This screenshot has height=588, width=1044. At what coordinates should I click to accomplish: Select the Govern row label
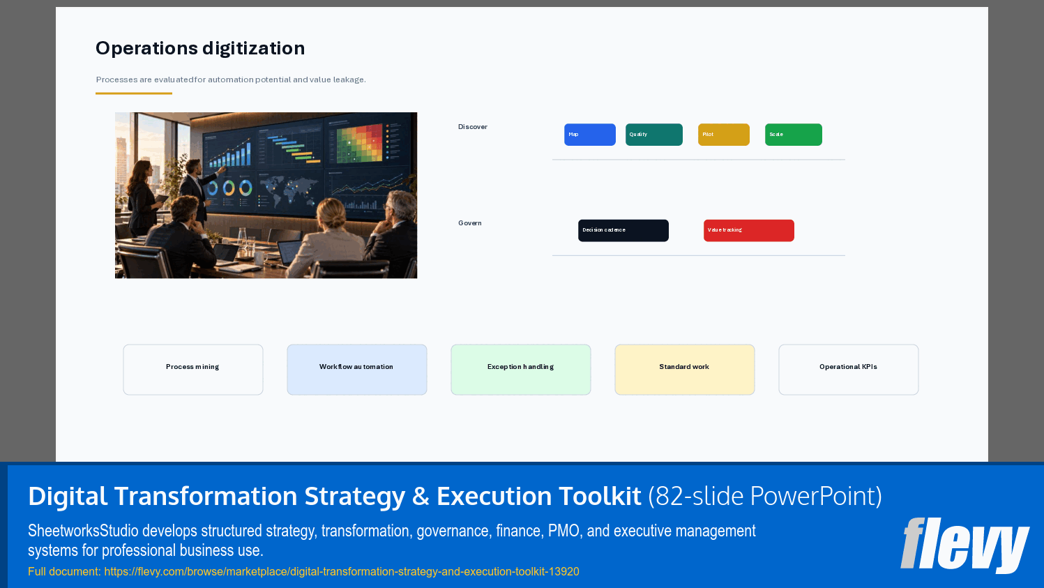[x=470, y=223]
